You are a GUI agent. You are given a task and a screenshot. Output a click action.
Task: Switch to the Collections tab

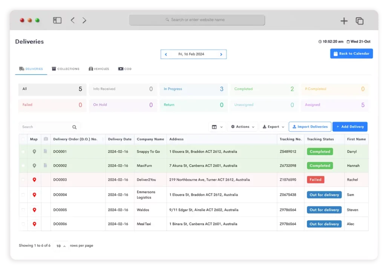click(x=66, y=69)
